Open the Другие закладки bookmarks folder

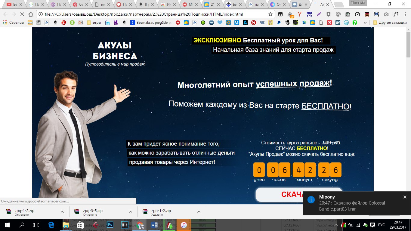click(x=389, y=23)
